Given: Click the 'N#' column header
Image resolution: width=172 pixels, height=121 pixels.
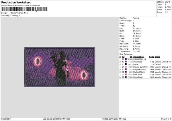Looking at the screenshot, I should [123, 57].
